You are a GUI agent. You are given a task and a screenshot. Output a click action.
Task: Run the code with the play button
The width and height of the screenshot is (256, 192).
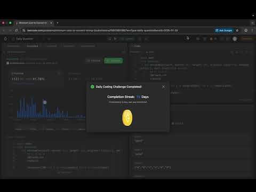point(115,39)
